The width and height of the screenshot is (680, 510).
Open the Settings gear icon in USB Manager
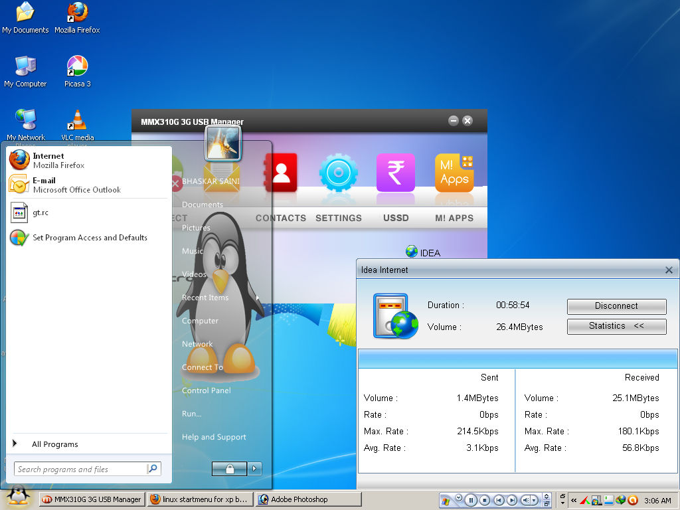[338, 173]
